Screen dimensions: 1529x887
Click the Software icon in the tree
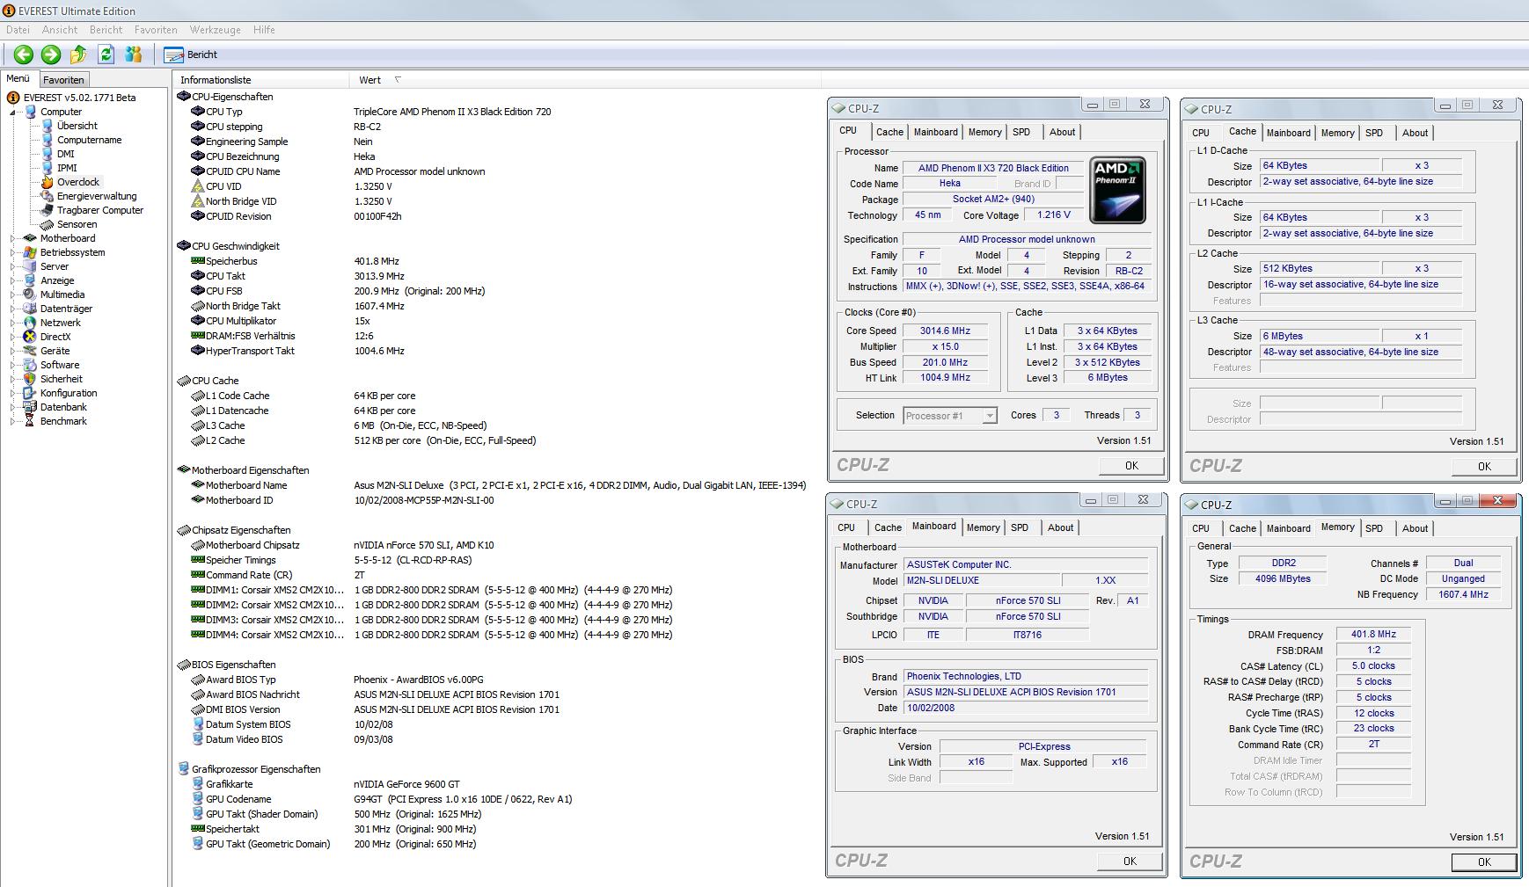point(30,365)
